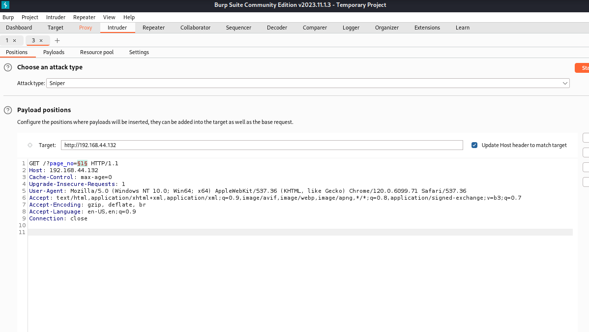Select Intruder attack tab 3

pyautogui.click(x=33, y=41)
